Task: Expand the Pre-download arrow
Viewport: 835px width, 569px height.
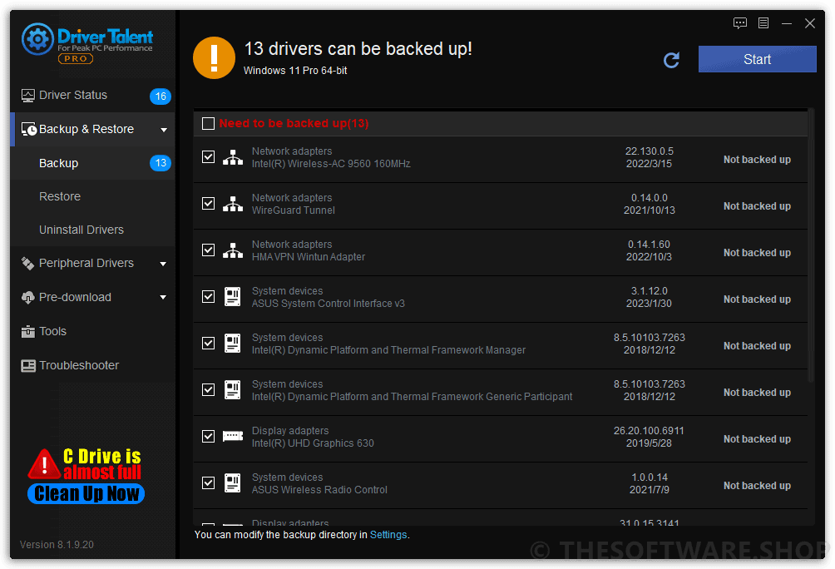Action: point(164,297)
